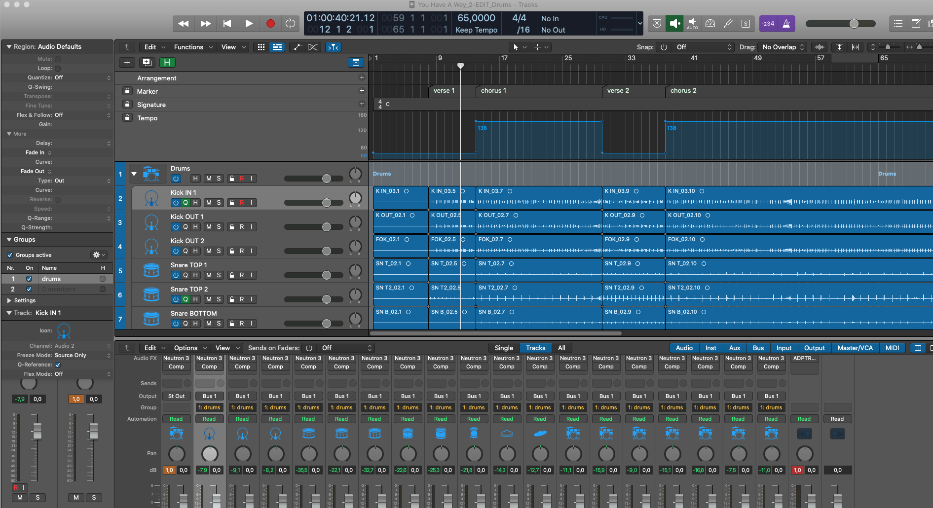
Task: Toggle the Cycle mode button
Action: point(291,23)
